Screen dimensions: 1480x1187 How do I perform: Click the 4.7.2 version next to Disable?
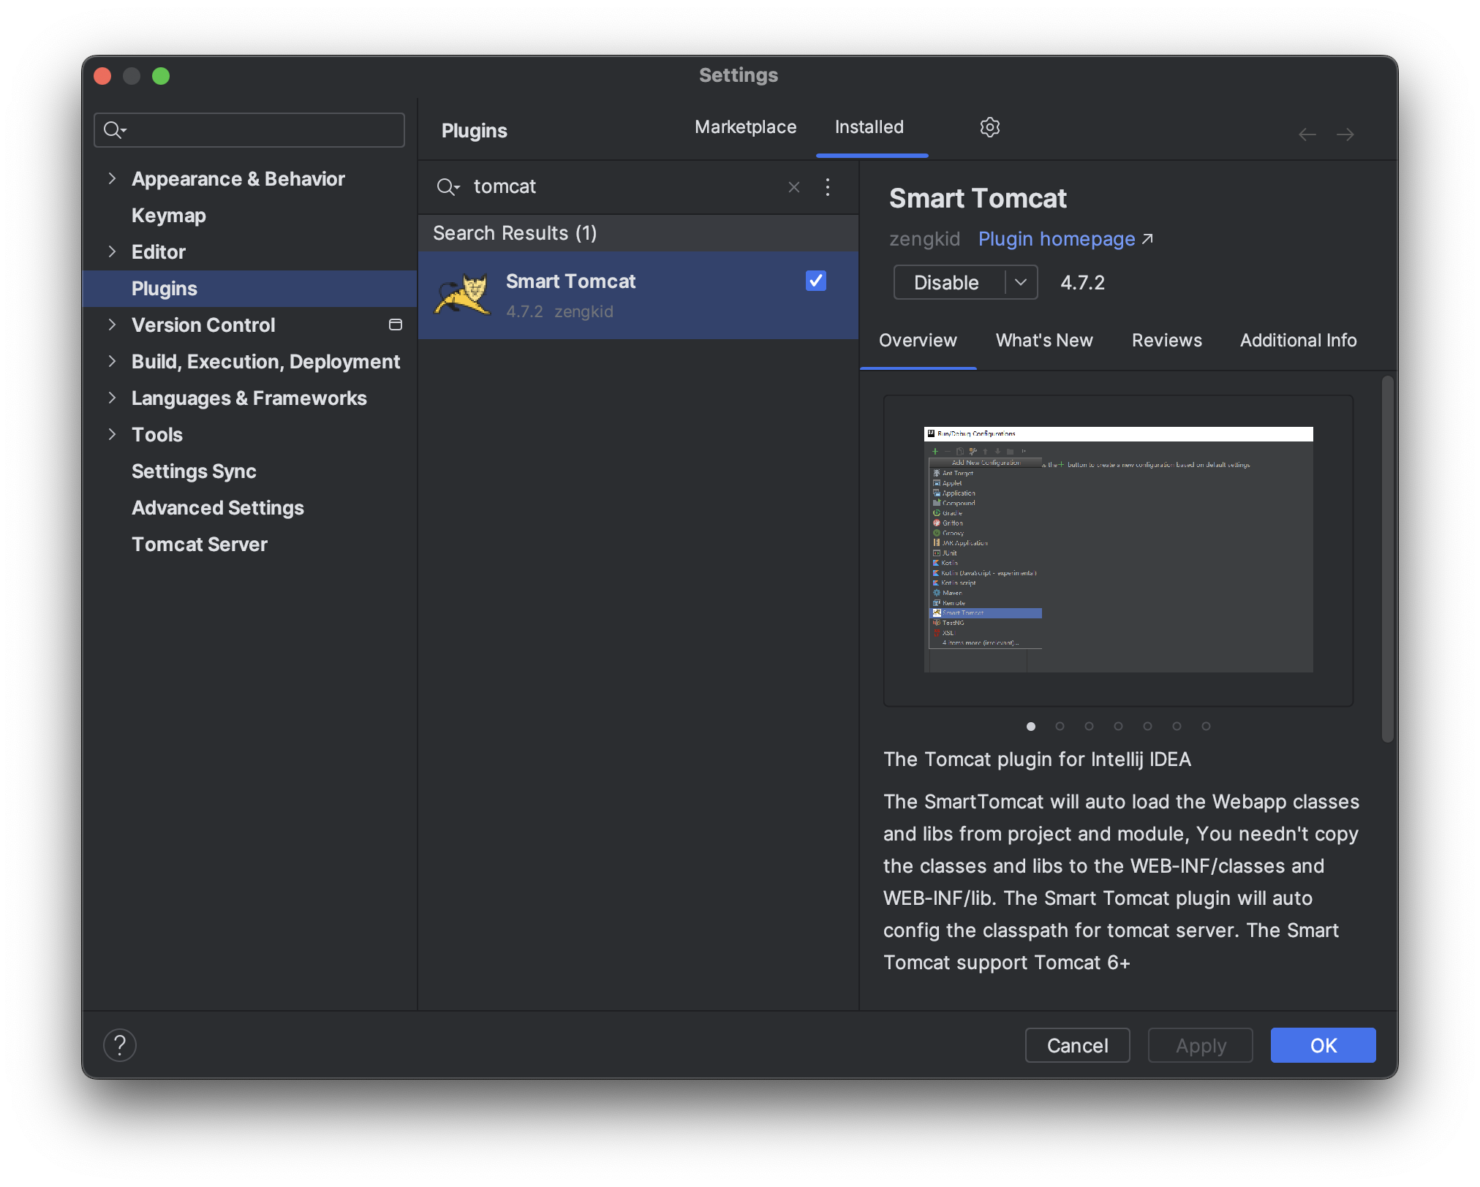[1083, 283]
